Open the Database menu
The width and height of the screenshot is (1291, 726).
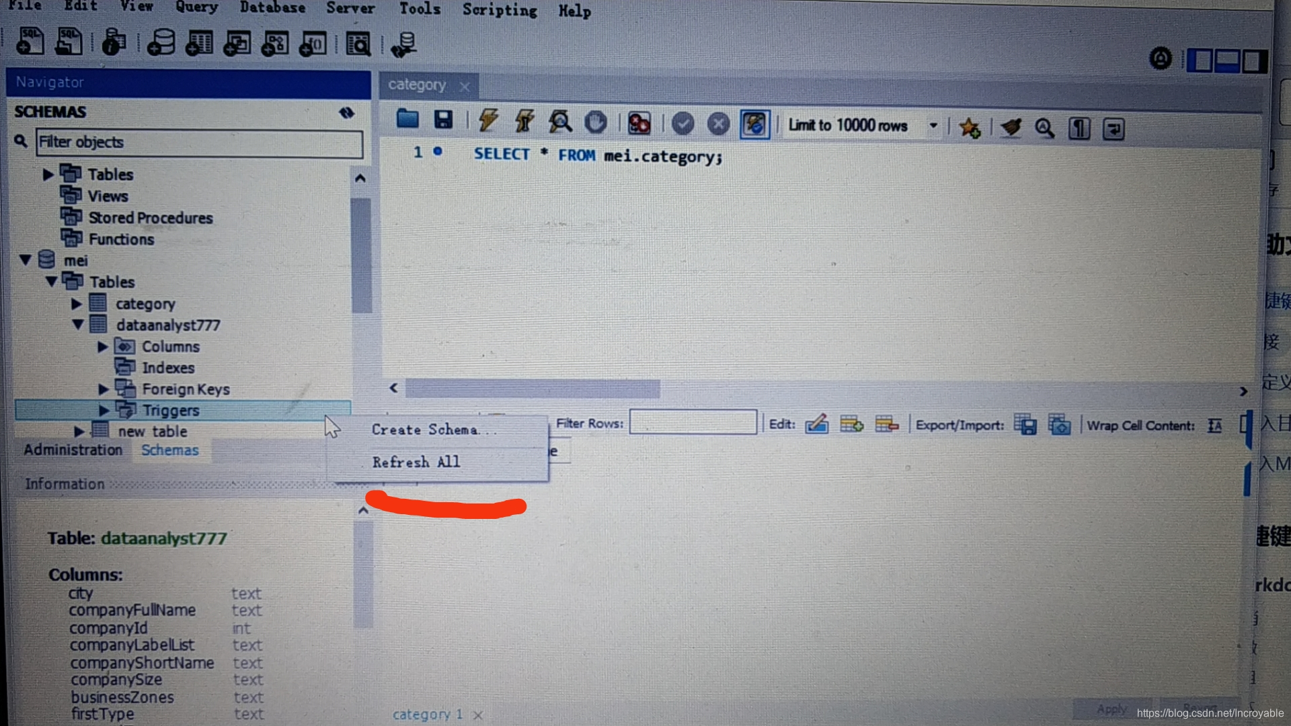tap(272, 8)
